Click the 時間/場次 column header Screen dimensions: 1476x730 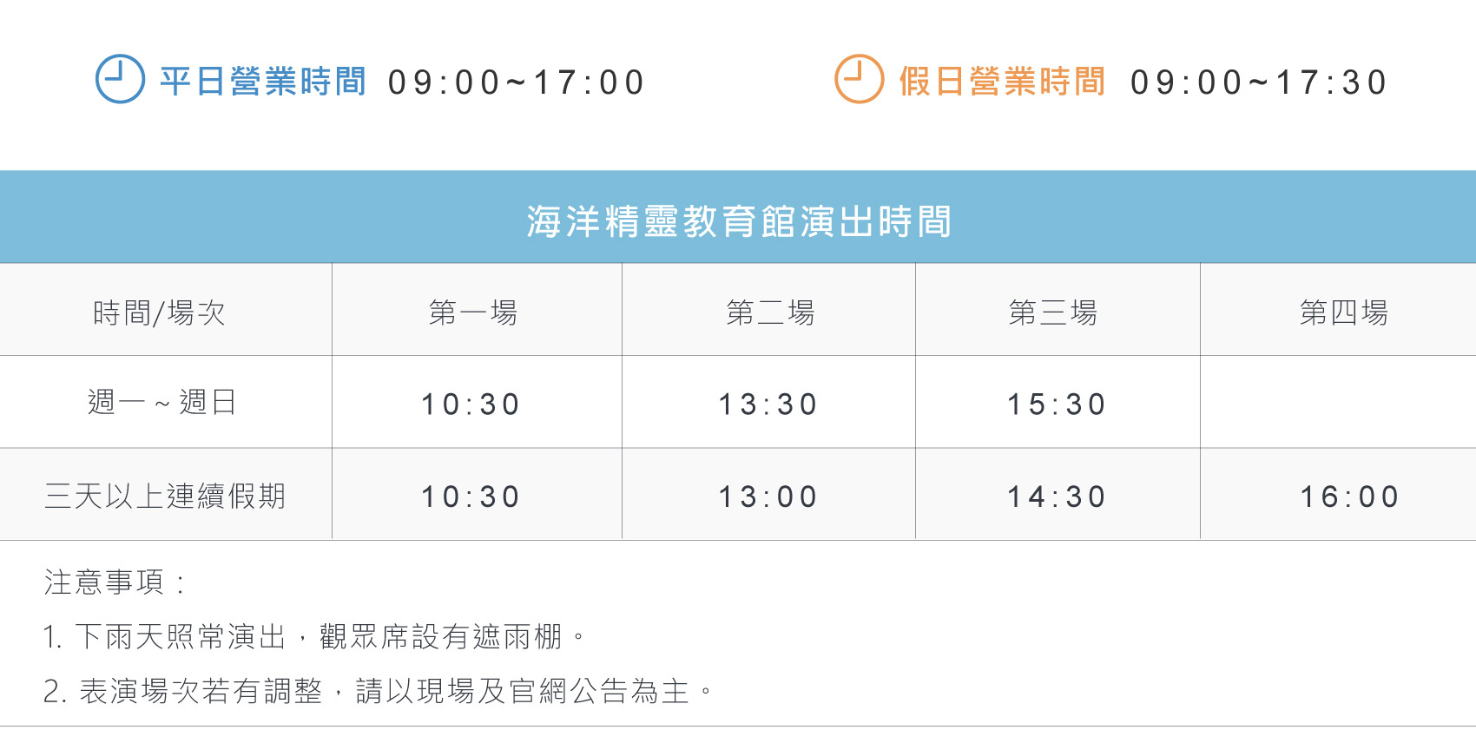pos(160,312)
